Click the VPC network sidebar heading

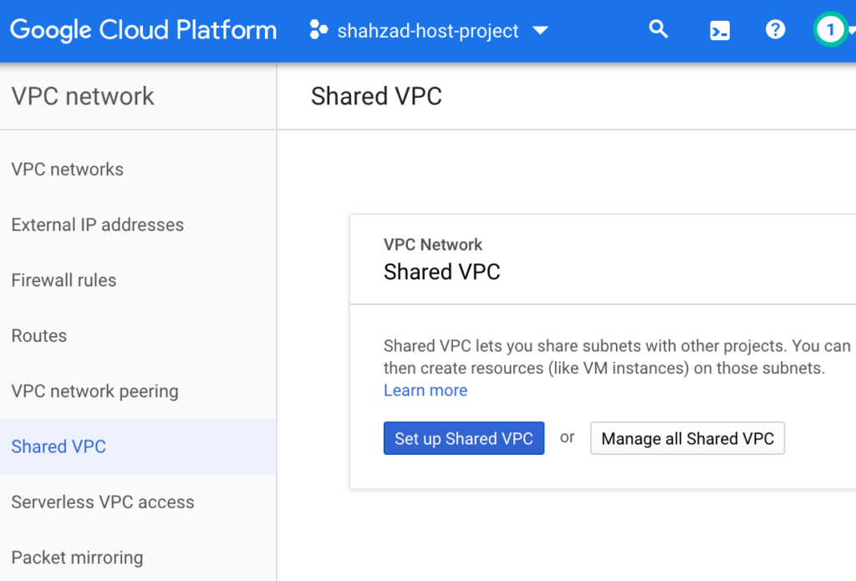tap(83, 96)
